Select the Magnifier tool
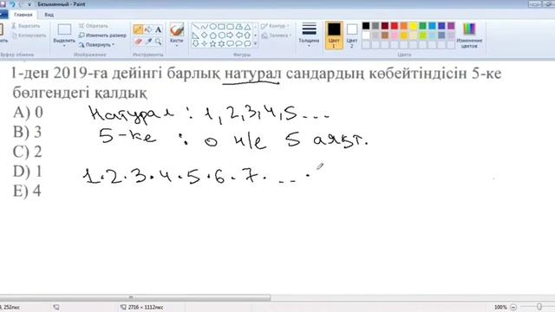Image resolution: width=555 pixels, height=312 pixels. pyautogui.click(x=158, y=42)
